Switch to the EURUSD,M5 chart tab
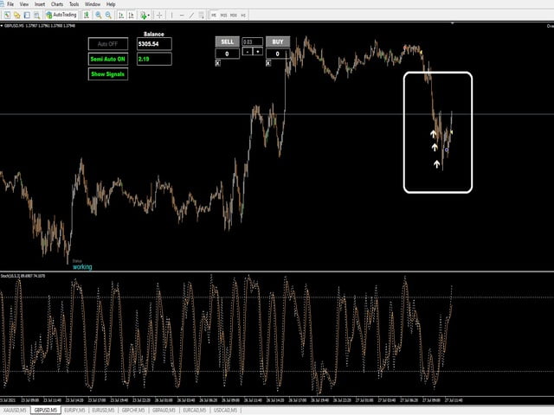The width and height of the screenshot is (554, 415). click(100, 411)
